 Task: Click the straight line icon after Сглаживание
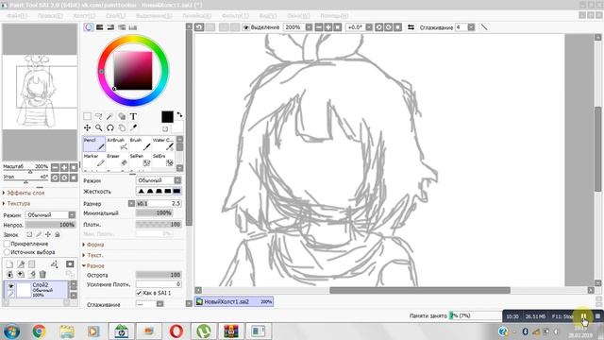pos(484,27)
